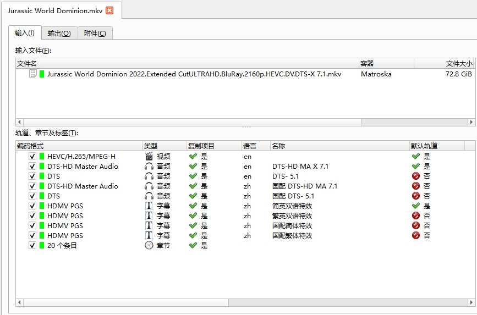Click the 文件大小 column header
This screenshot has width=477, height=315.
click(x=444, y=63)
